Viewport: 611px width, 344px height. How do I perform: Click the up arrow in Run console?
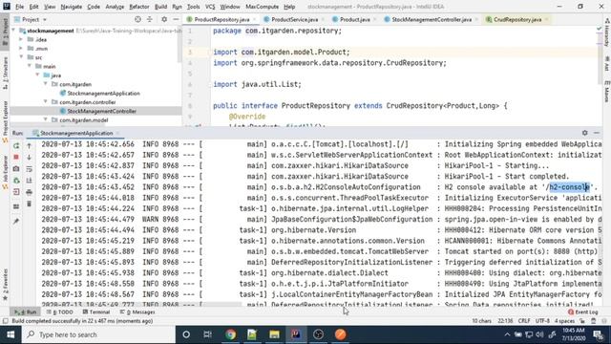pyautogui.click(x=30, y=146)
